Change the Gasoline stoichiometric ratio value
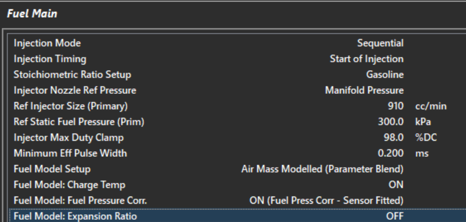466x222 pixels. click(384, 74)
